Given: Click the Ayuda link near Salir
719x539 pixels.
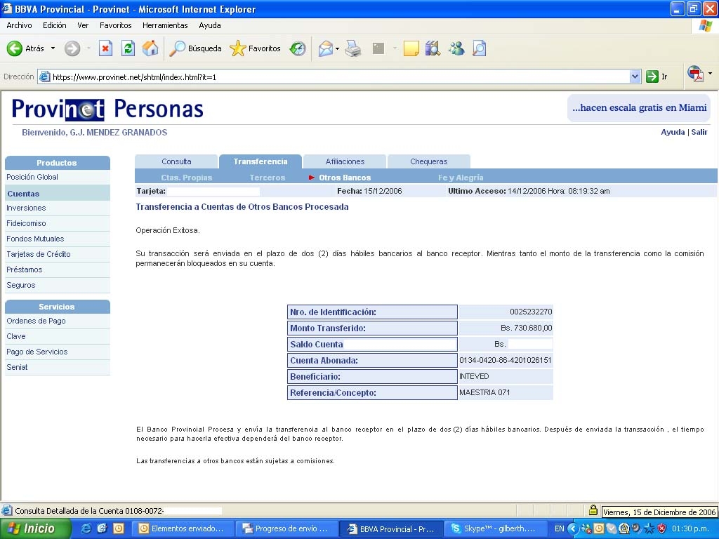Looking at the screenshot, I should point(672,132).
